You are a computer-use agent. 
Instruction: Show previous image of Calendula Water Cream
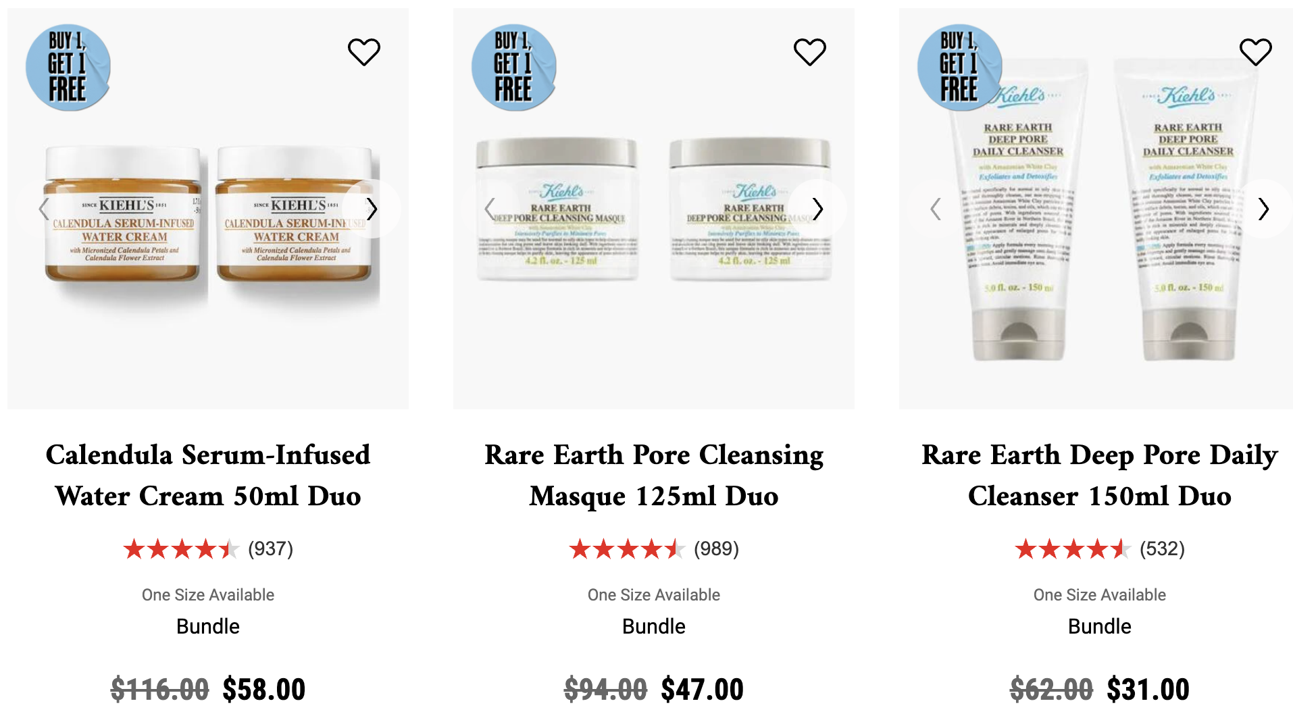pos(44,209)
